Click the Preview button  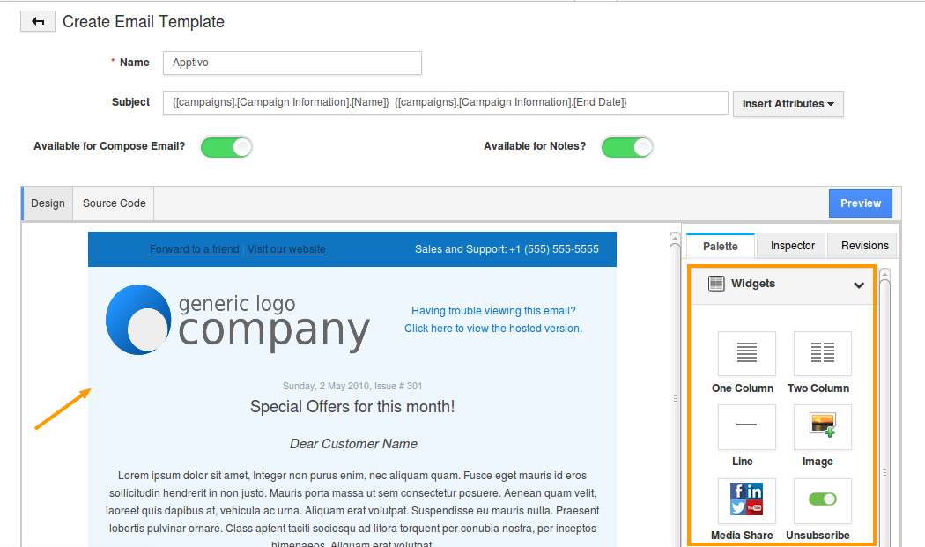pos(860,203)
